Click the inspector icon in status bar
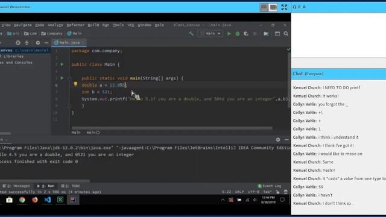Viewport: 386px width, 217px height. (285, 192)
